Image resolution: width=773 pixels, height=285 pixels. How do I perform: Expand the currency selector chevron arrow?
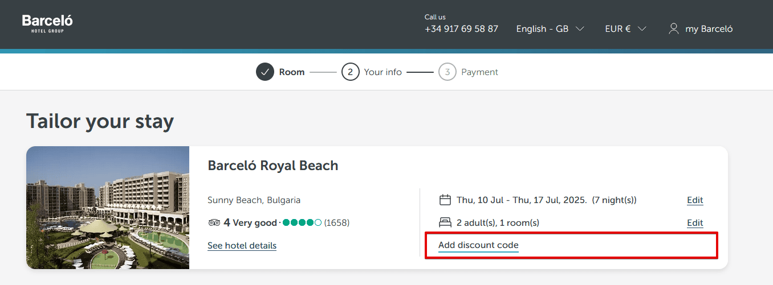coord(642,28)
